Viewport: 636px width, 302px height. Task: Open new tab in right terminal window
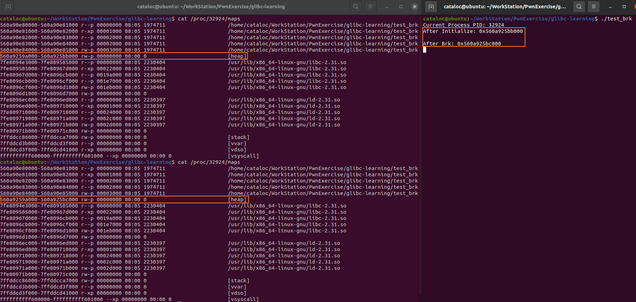pyautogui.click(x=431, y=7)
